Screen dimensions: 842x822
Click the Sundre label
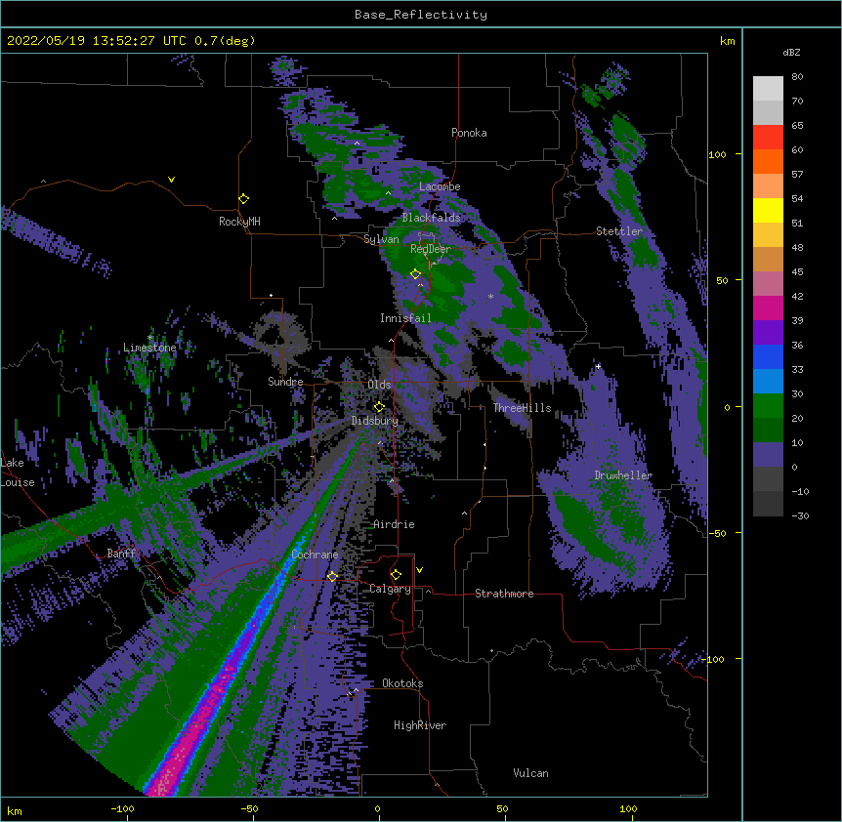point(285,382)
